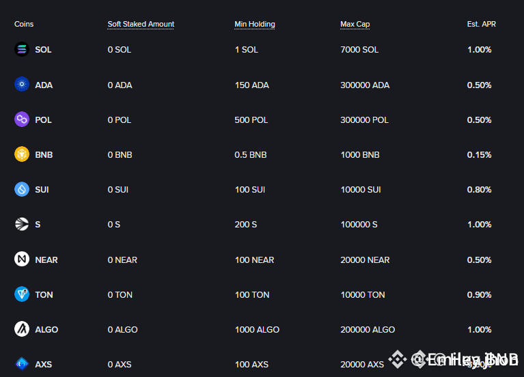
Task: Click the Est. APR column header
Action: [x=481, y=24]
